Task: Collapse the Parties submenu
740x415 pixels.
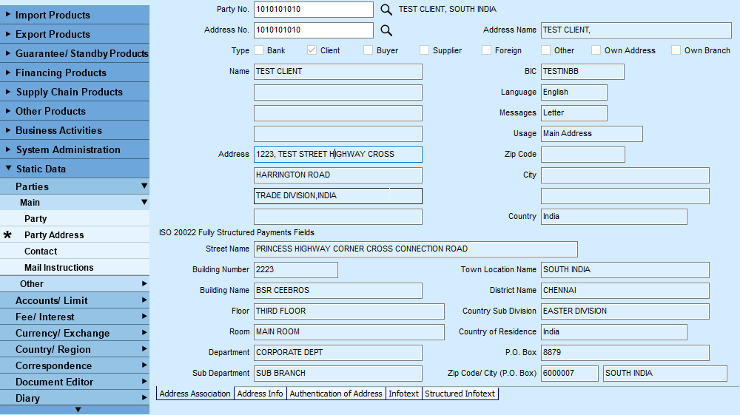Action: click(75, 186)
